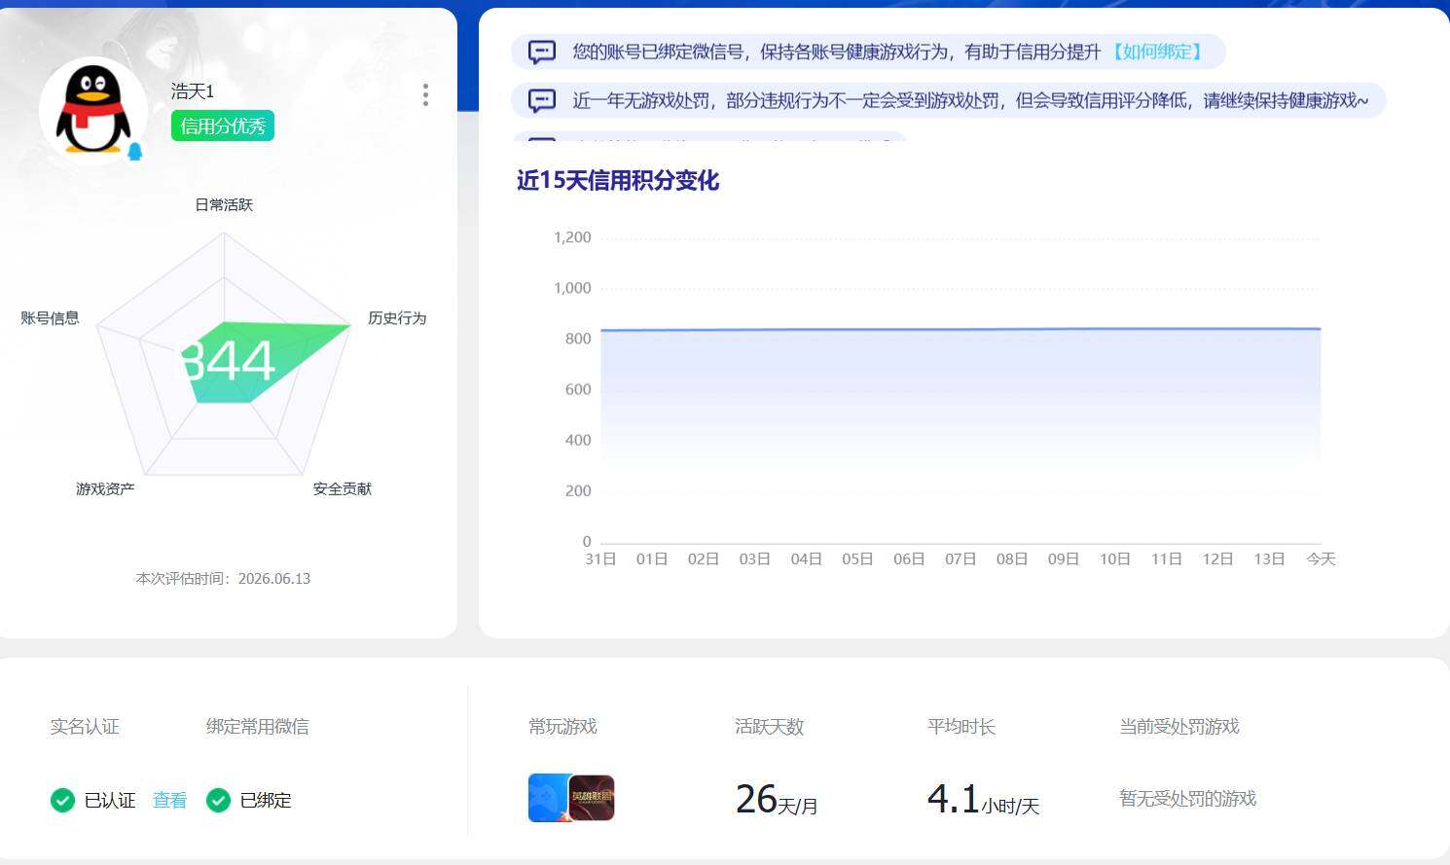The height and width of the screenshot is (865, 1450).
Task: Click the 31日 label on chart axis
Action: point(600,559)
